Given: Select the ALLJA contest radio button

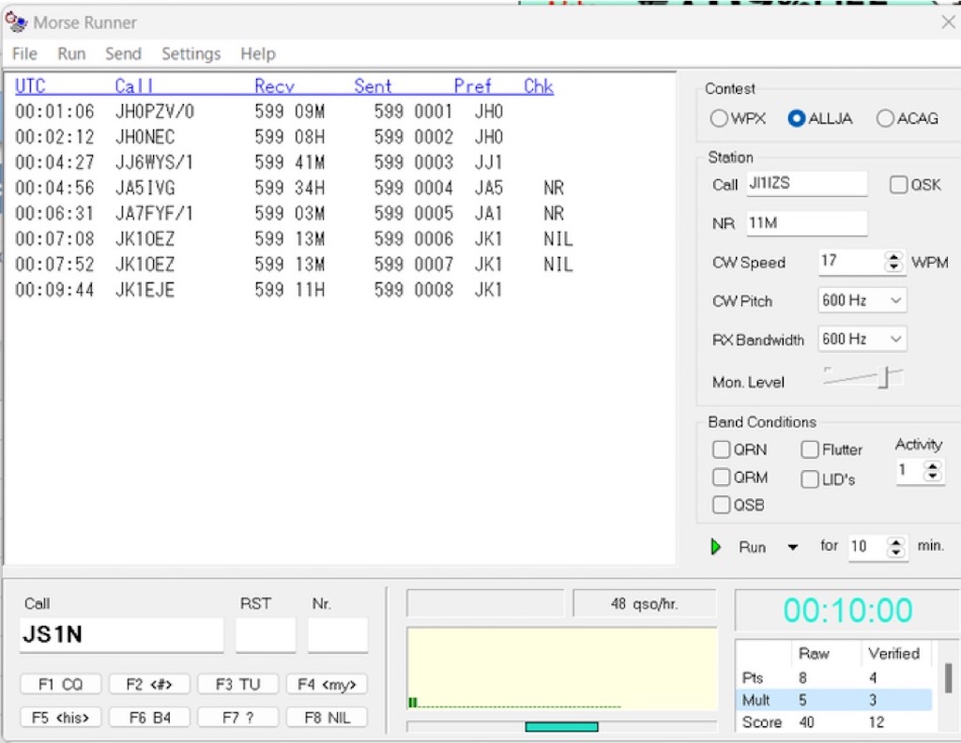Looking at the screenshot, I should (796, 118).
